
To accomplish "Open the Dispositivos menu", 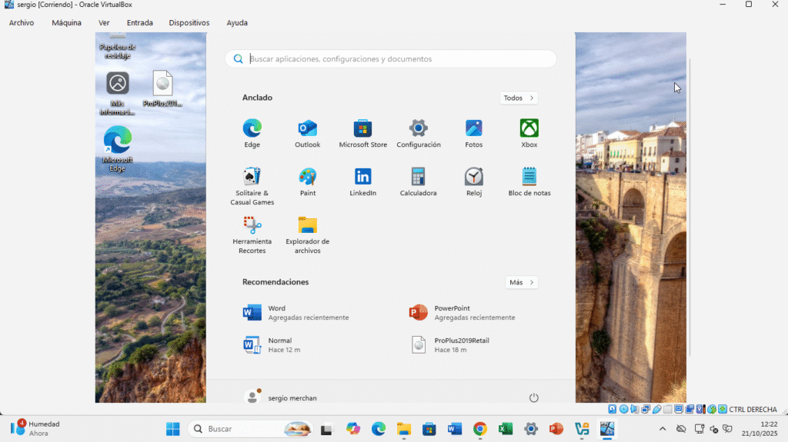I will click(x=189, y=23).
